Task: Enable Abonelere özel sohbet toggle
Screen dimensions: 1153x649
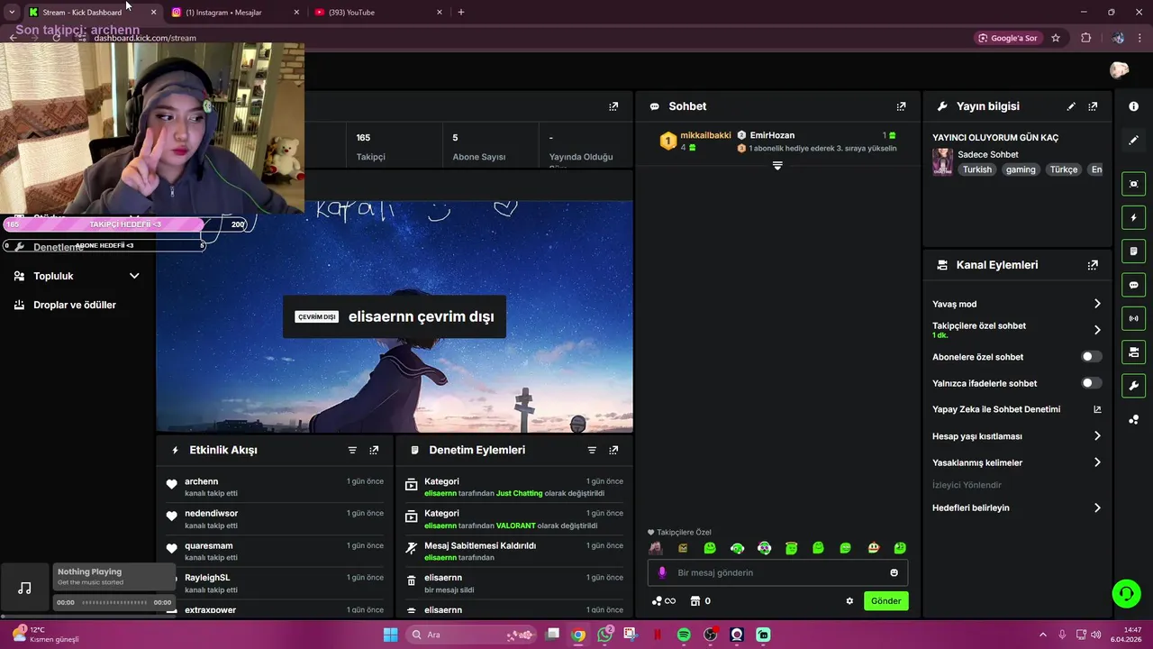Action: coord(1091,357)
